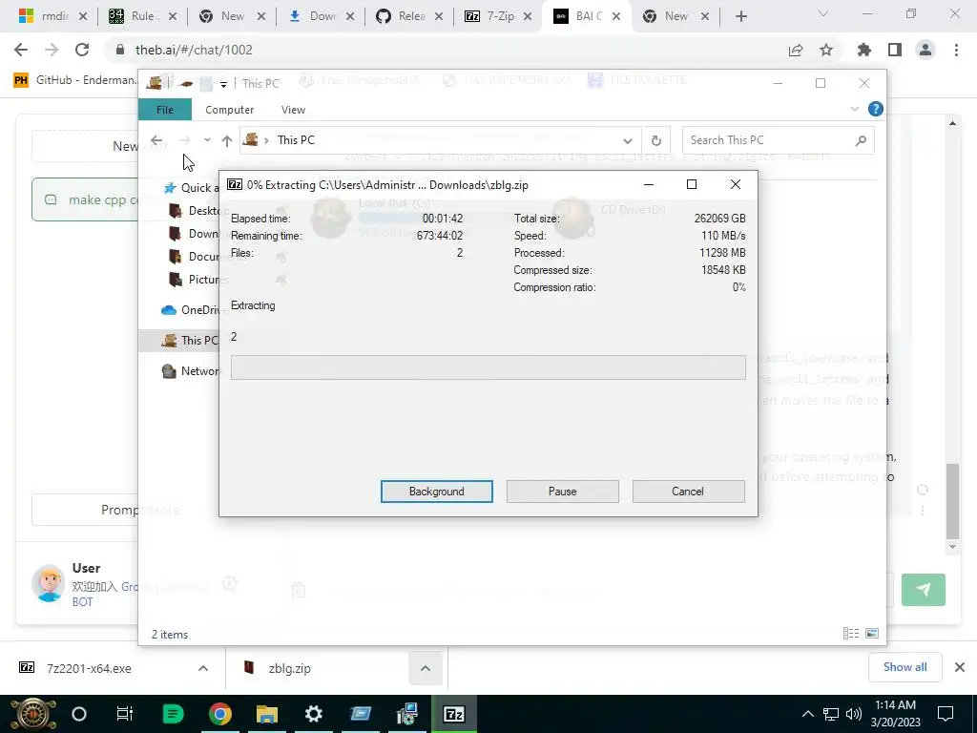Open the Chrome tab search chevron
The height and width of the screenshot is (733, 977).
tap(823, 13)
